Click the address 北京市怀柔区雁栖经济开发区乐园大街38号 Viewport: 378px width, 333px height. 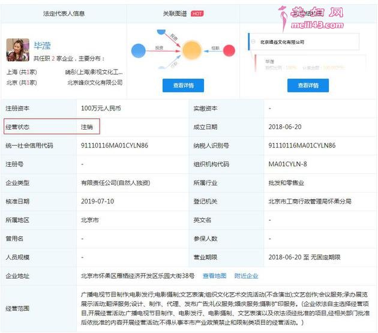coord(137,275)
